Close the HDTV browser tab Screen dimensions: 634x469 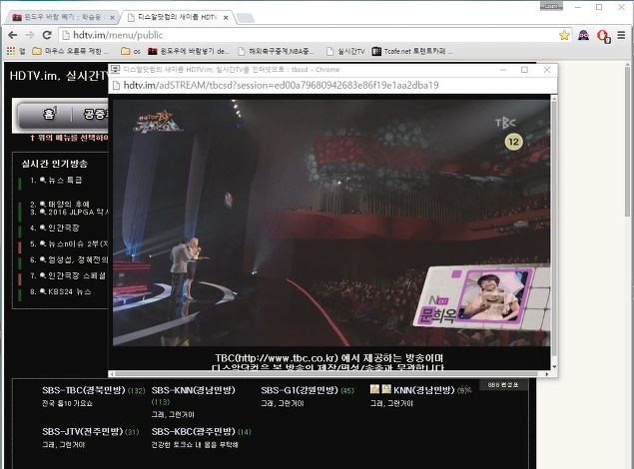pyautogui.click(x=226, y=17)
